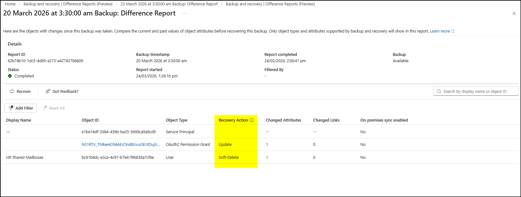The height and width of the screenshot is (197, 521).
Task: Click the Got feedback person icon
Action: pyautogui.click(x=48, y=91)
